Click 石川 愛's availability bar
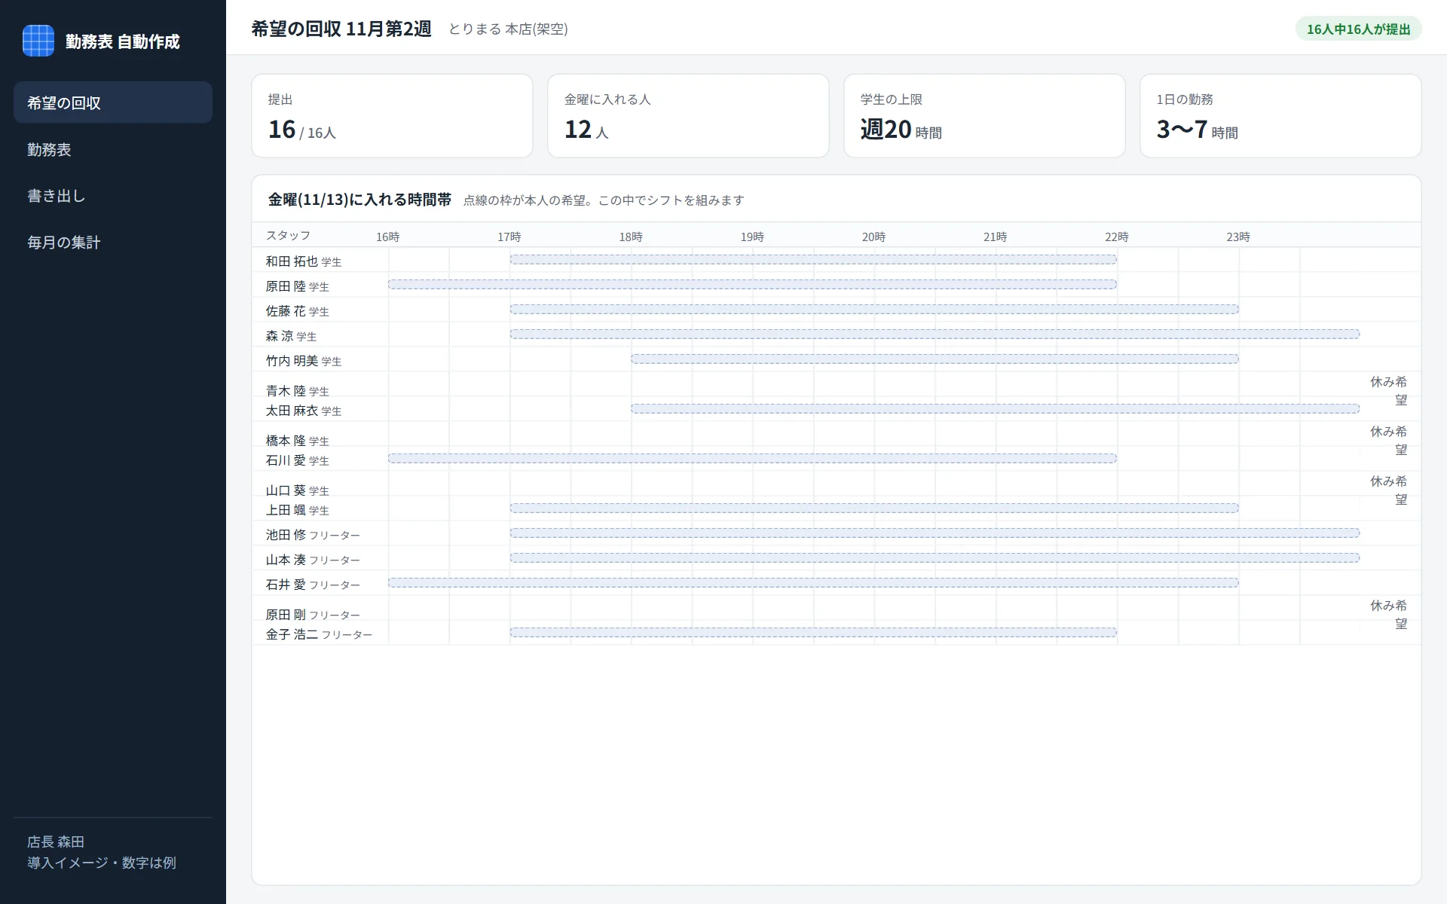The height and width of the screenshot is (904, 1447). tap(752, 458)
